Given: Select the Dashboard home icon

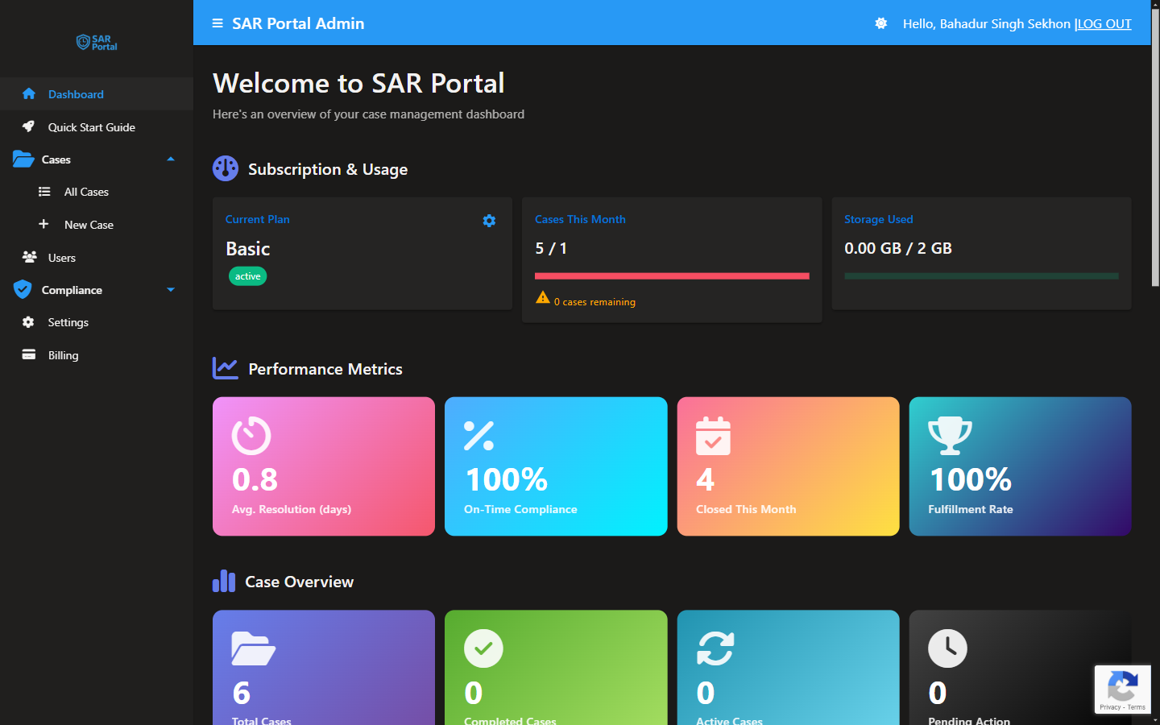Looking at the screenshot, I should 29,93.
